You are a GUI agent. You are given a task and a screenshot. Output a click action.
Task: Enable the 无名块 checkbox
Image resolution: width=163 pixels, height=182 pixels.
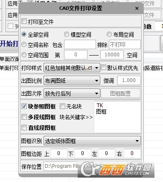[62, 106]
